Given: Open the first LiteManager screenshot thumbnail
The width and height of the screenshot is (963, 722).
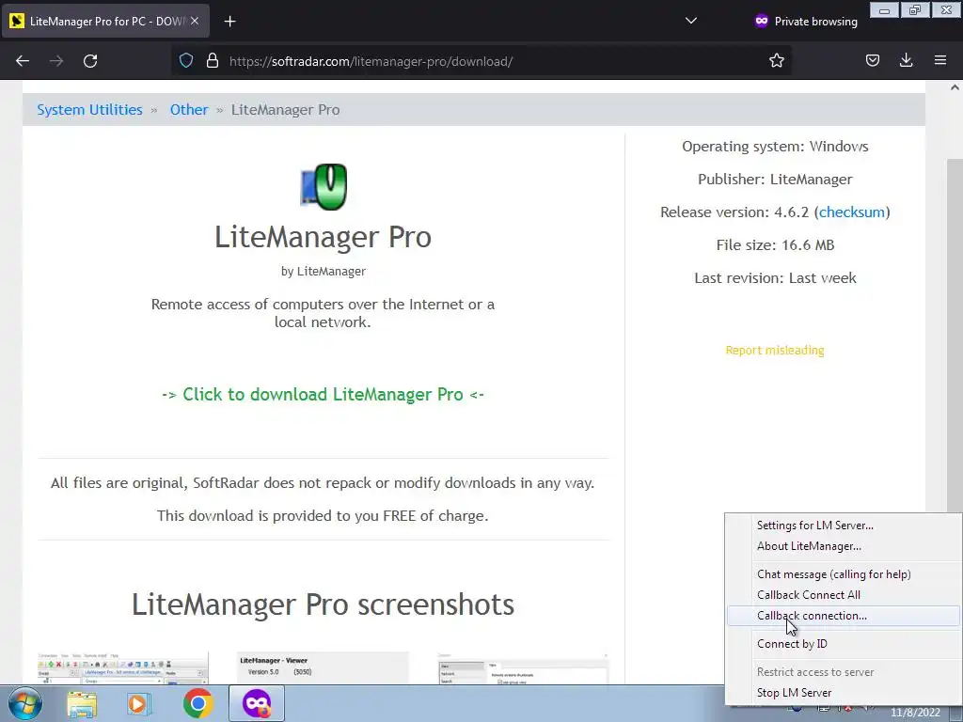Looking at the screenshot, I should pyautogui.click(x=123, y=668).
